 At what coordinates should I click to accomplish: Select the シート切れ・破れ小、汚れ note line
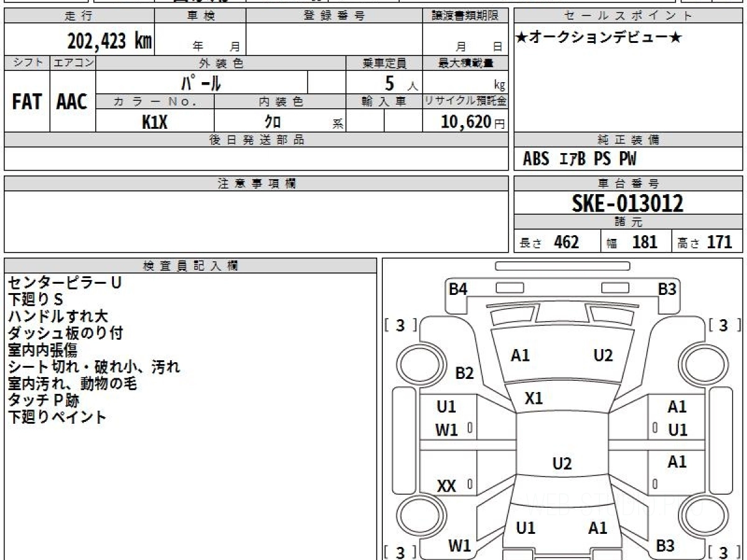(94, 366)
